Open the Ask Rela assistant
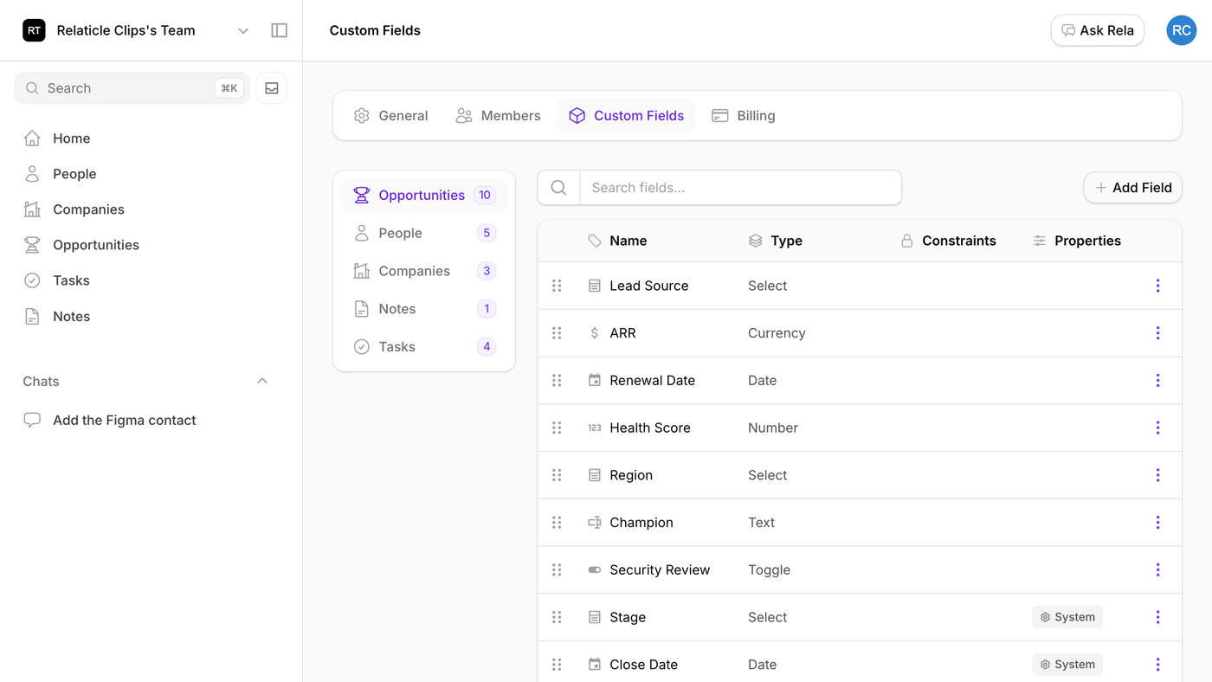 point(1098,30)
